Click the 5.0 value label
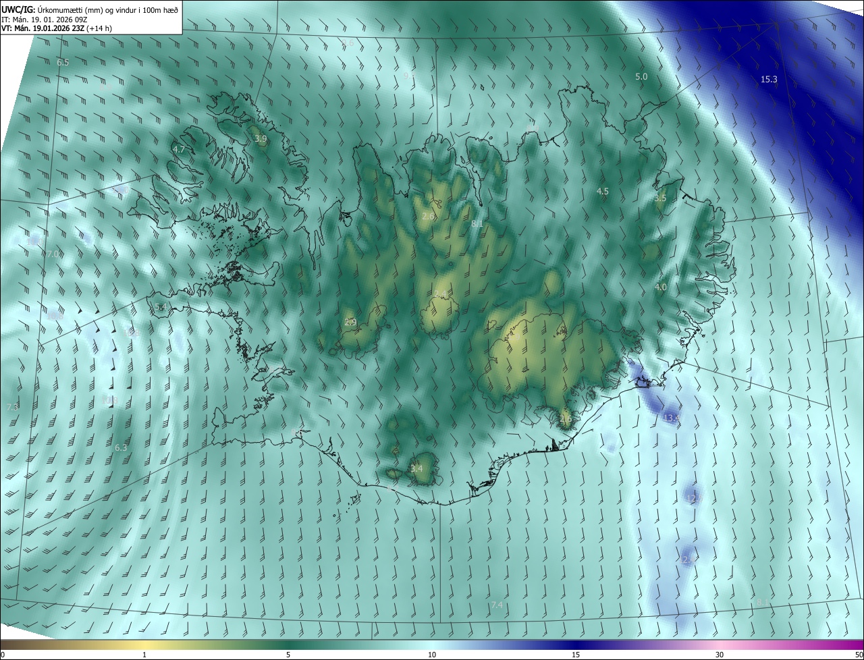Screen dimensions: 864x660 tap(641, 77)
